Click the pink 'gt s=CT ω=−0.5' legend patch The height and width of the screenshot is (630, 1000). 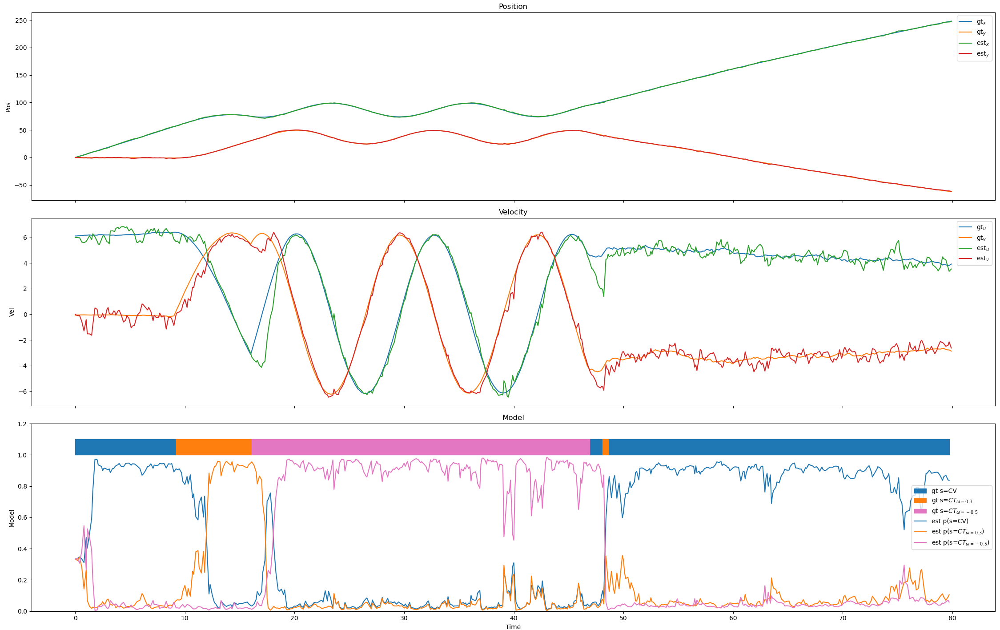pyautogui.click(x=920, y=511)
